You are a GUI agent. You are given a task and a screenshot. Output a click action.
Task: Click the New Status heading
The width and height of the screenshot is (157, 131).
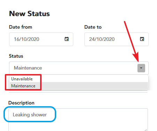tap(29, 14)
